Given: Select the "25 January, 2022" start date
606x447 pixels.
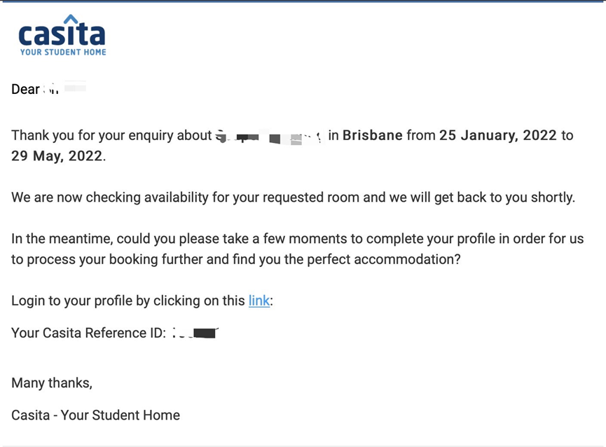Looking at the screenshot, I should [x=498, y=135].
